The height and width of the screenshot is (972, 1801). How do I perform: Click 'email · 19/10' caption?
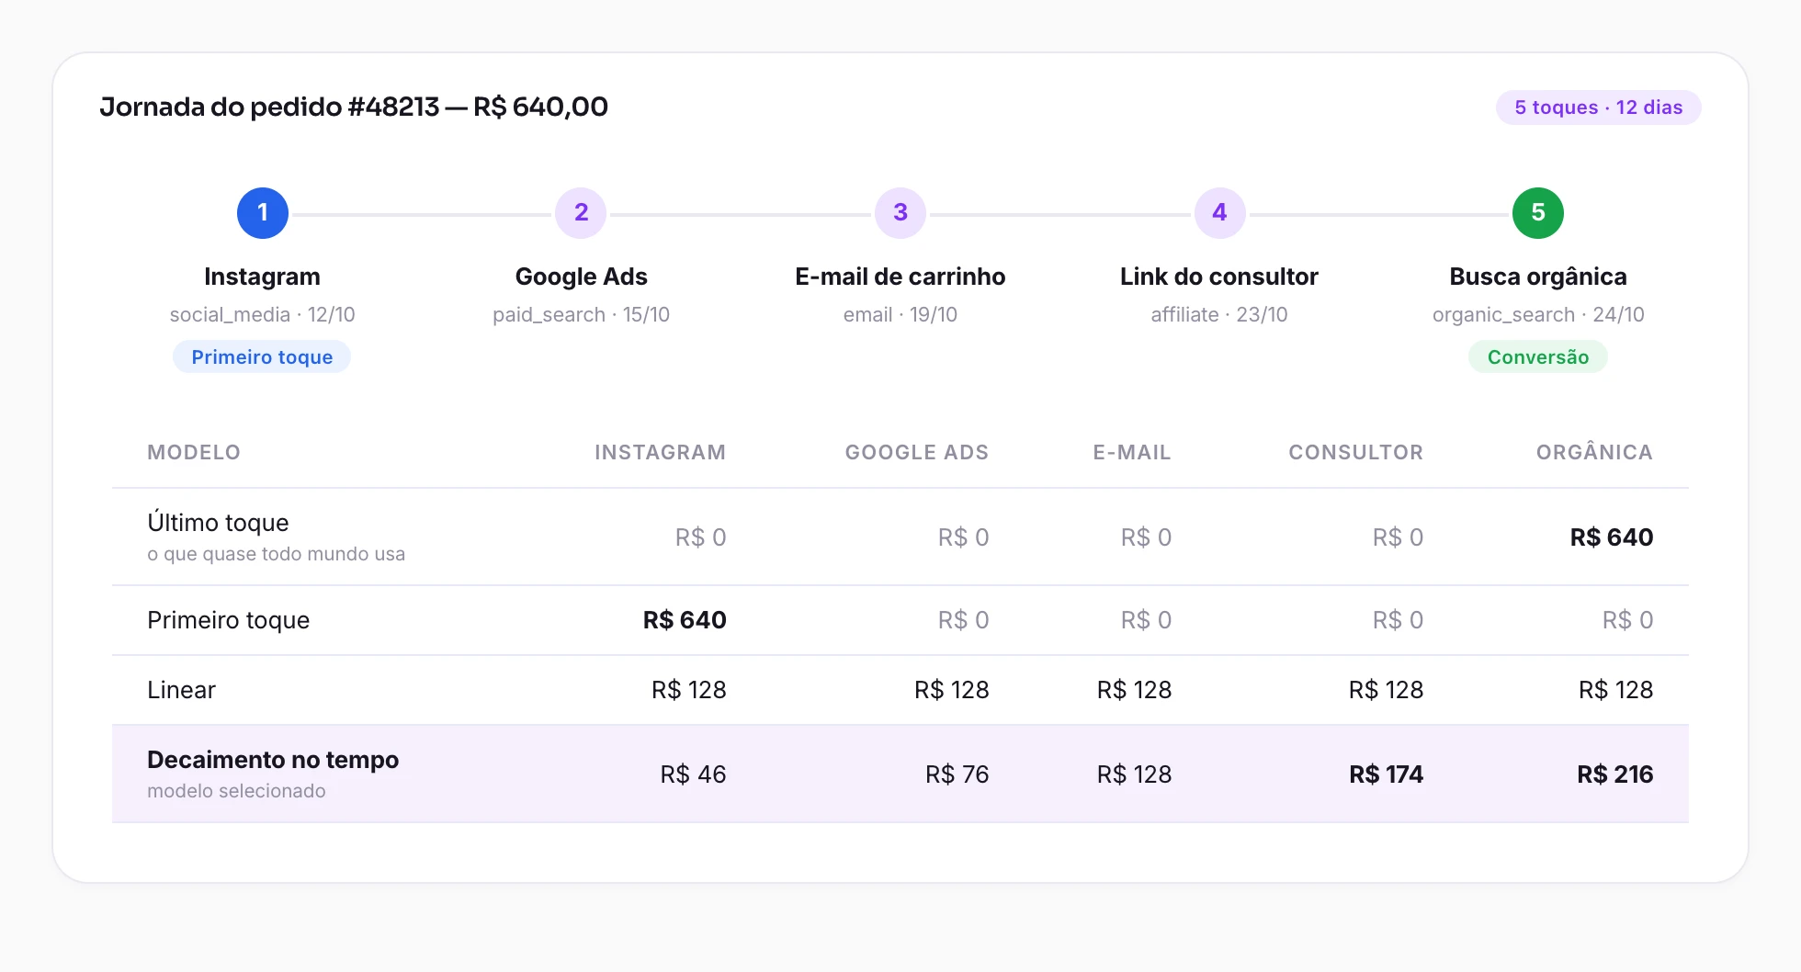coord(900,314)
